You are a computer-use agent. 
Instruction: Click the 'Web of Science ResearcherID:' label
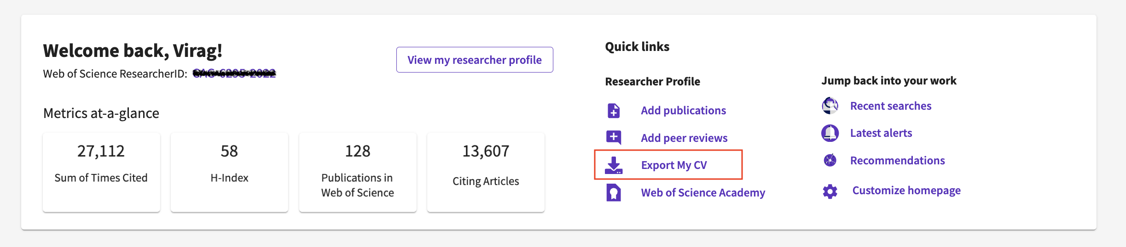pyautogui.click(x=115, y=74)
